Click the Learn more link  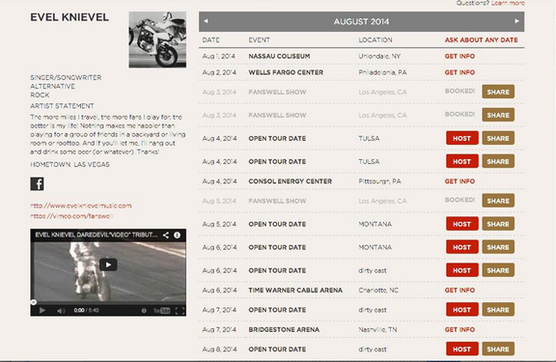[x=507, y=3]
